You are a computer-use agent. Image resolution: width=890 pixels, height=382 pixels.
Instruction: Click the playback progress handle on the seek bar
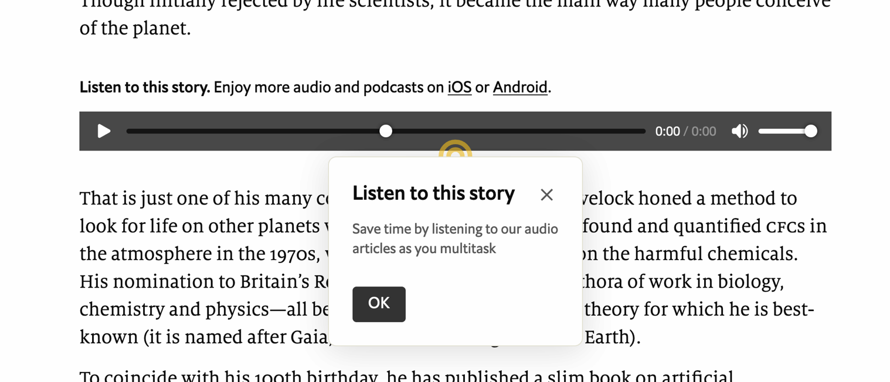386,131
